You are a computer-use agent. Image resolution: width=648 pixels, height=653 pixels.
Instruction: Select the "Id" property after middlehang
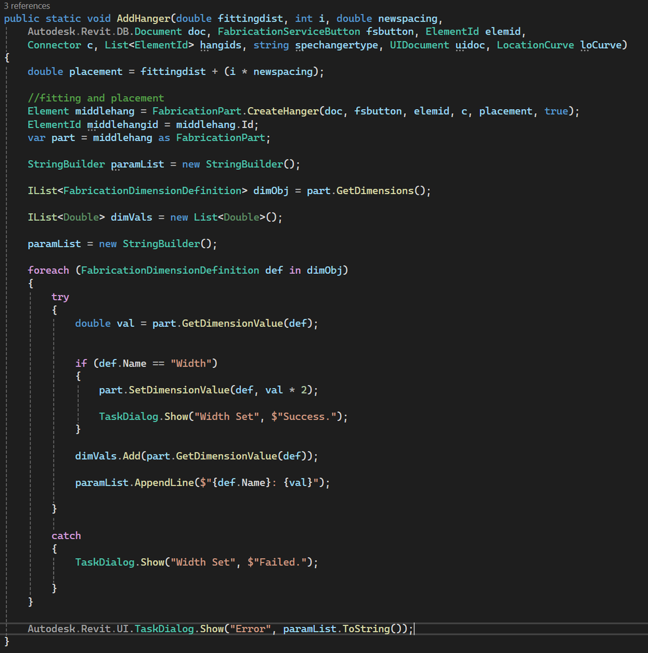247,124
